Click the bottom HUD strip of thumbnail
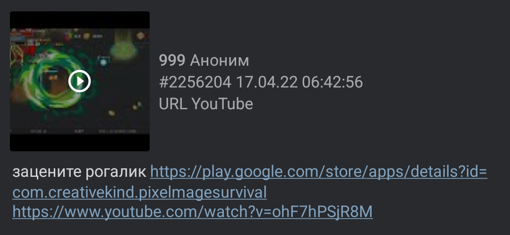This screenshot has width=510, height=235. (x=80, y=131)
